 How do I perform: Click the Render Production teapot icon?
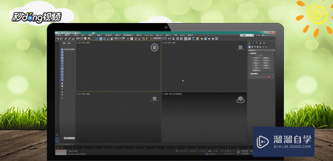209,39
